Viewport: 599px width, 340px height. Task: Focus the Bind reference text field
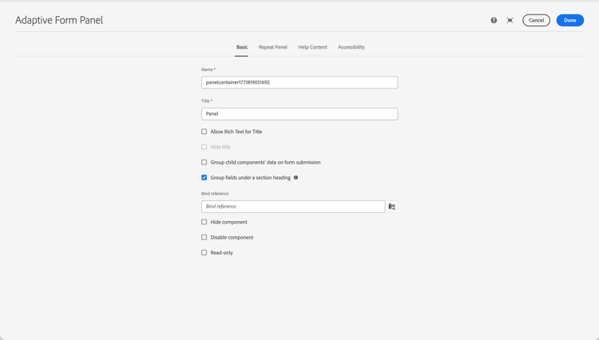(x=293, y=207)
